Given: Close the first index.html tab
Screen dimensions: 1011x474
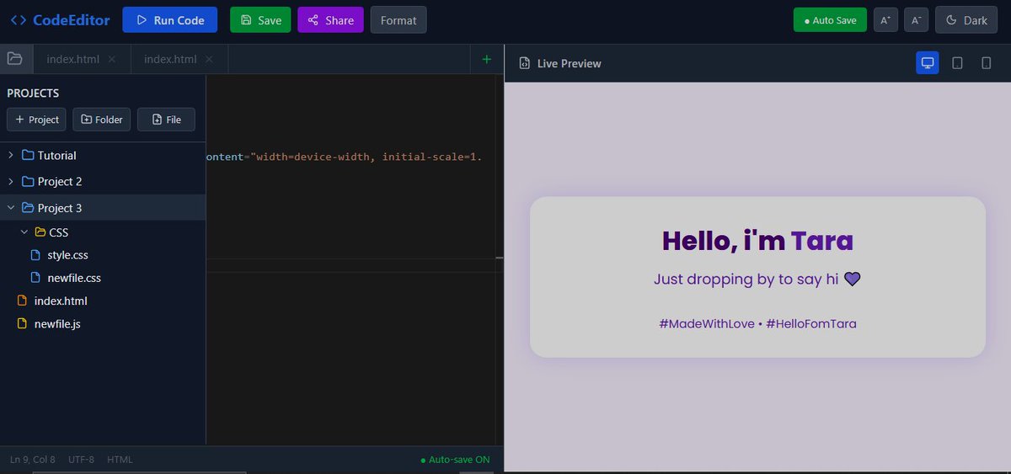Looking at the screenshot, I should (112, 59).
